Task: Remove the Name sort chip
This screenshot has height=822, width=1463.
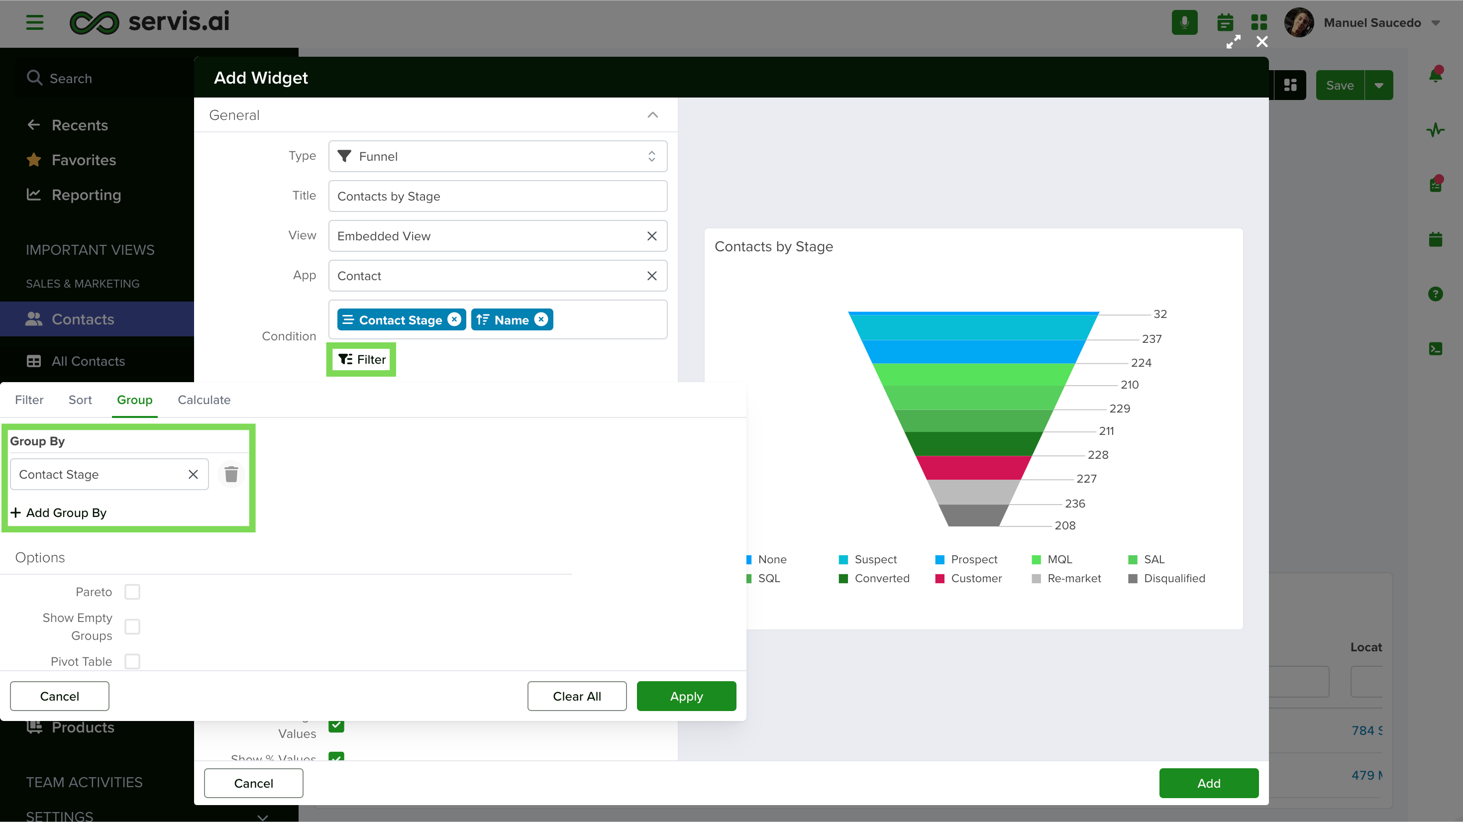Action: 541,319
